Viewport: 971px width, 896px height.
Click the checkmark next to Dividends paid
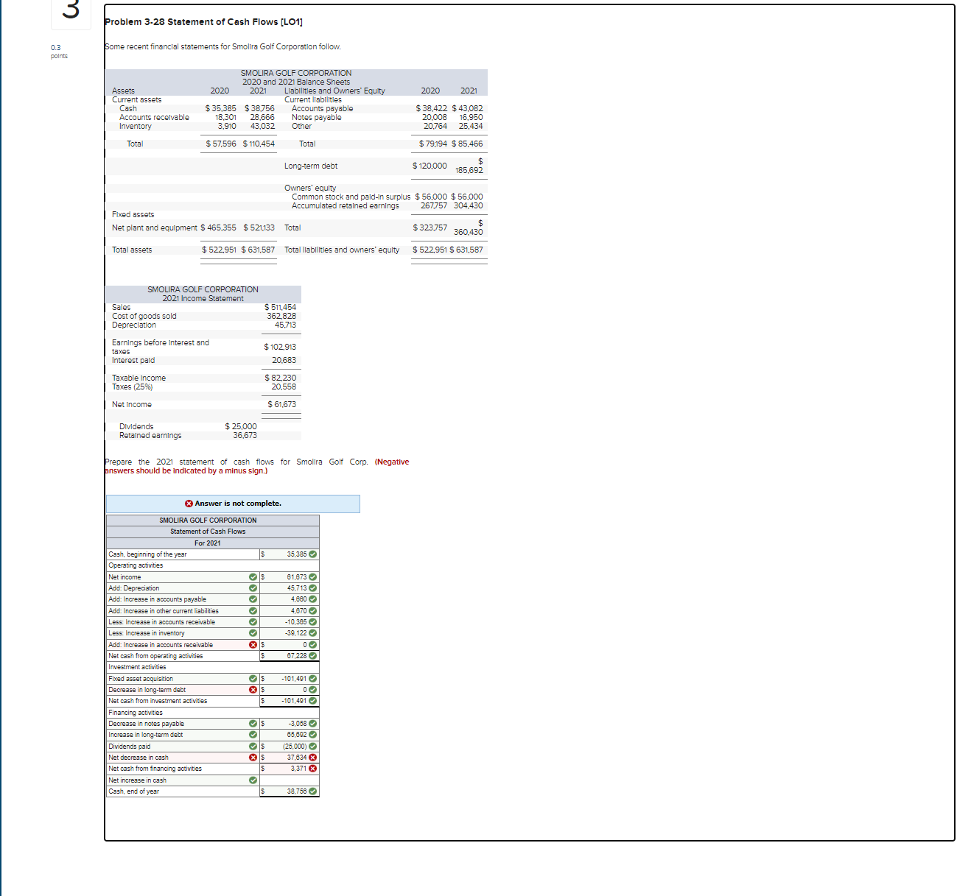(x=251, y=746)
